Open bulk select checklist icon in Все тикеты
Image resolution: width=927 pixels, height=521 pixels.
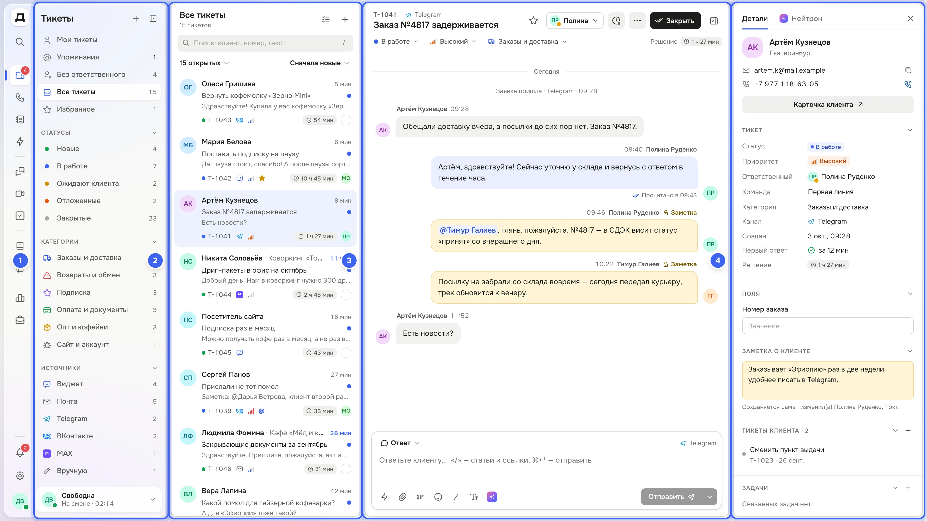coord(326,19)
